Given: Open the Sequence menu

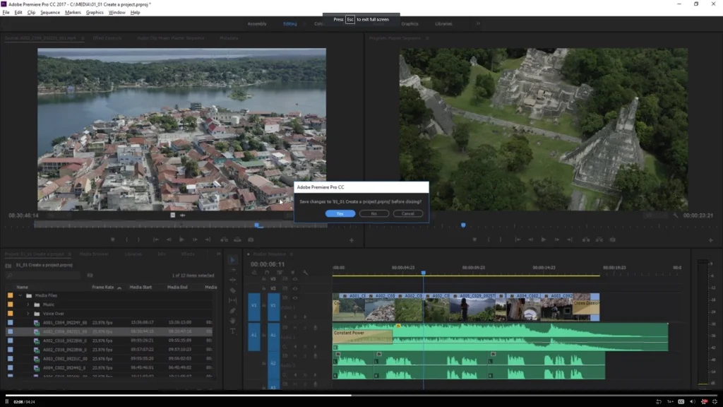Looking at the screenshot, I should pyautogui.click(x=49, y=12).
